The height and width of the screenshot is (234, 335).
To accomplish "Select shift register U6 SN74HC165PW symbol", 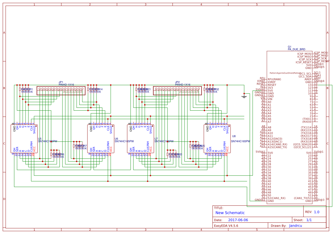I will pyautogui.click(x=101, y=139).
